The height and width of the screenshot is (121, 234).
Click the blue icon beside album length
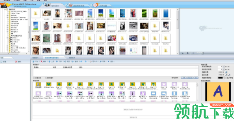[x=226, y=72]
